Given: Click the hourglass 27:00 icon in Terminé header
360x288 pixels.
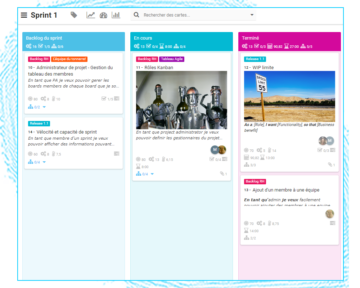Looking at the screenshot, I should click(286, 46).
